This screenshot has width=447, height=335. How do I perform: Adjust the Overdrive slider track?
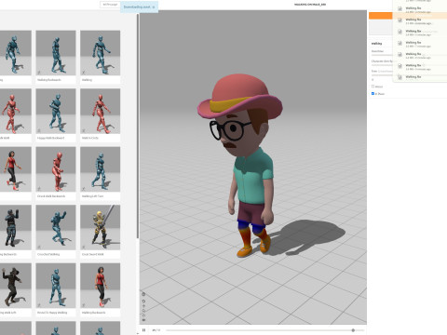[382, 55]
